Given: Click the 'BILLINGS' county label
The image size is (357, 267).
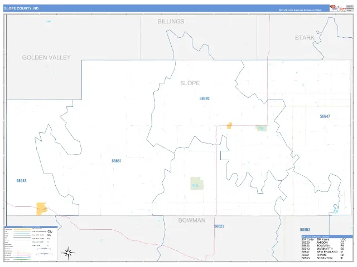Looking at the screenshot, I should (x=171, y=21).
